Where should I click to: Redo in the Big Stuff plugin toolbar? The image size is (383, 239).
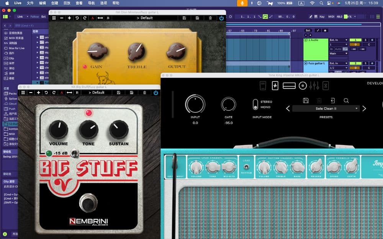coord(54,93)
